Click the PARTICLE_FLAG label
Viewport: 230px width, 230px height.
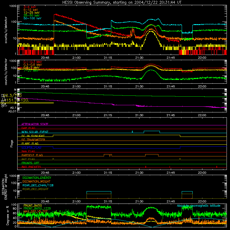coord(32,155)
